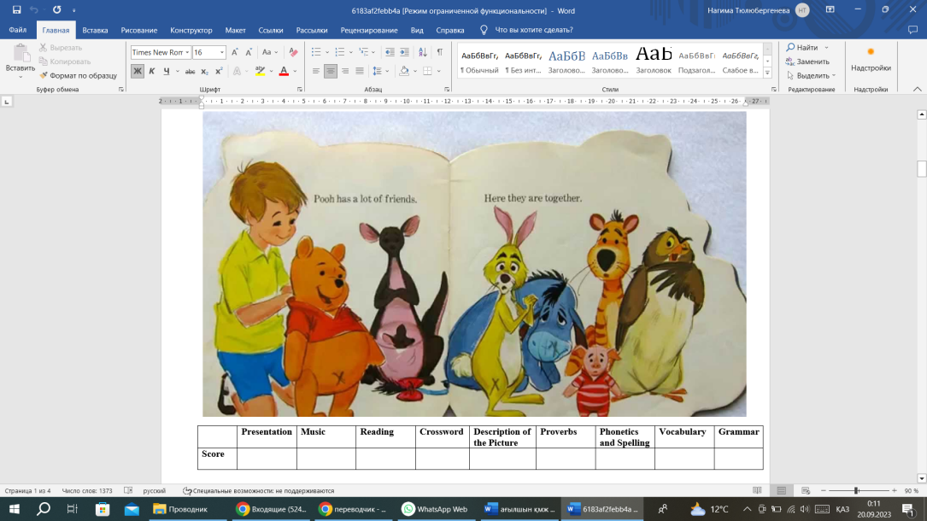Switch to the Рецензирование tab
The width and height of the screenshot is (927, 521).
pos(368,30)
